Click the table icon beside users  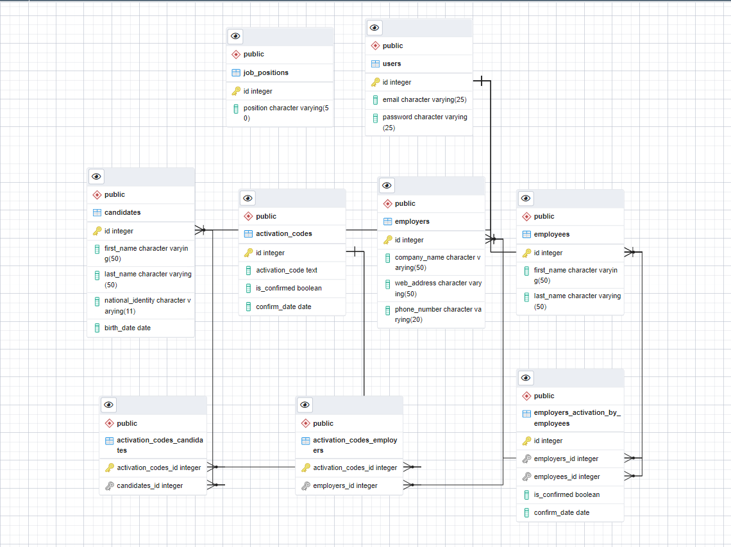[x=375, y=64]
